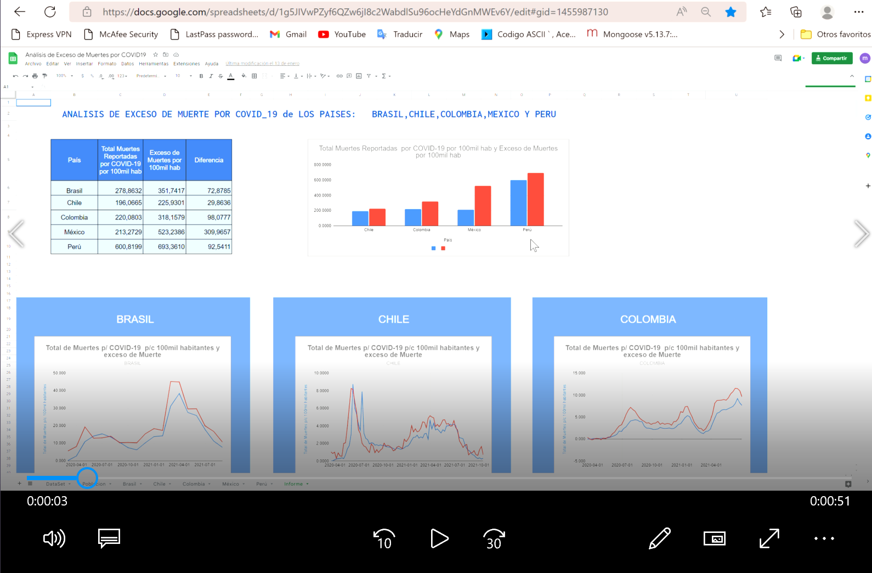The image size is (872, 573).
Task: Toggle closed captions
Action: (109, 539)
